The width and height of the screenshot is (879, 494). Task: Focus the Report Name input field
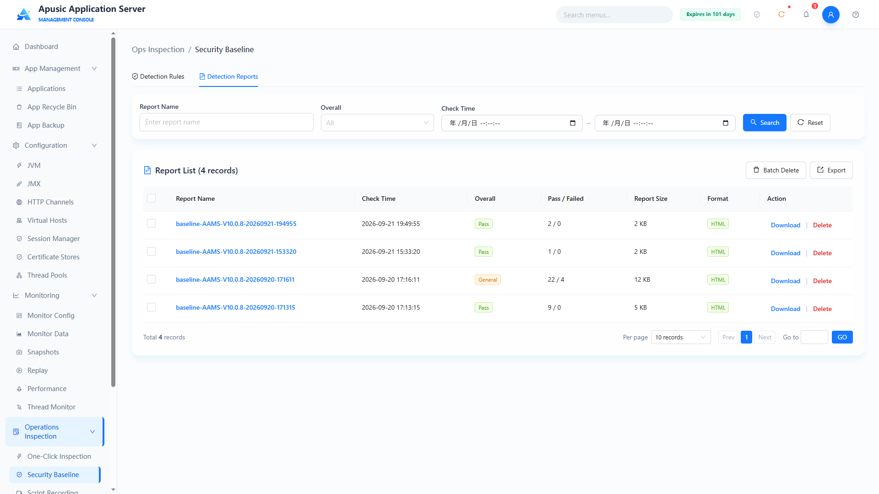click(x=226, y=122)
